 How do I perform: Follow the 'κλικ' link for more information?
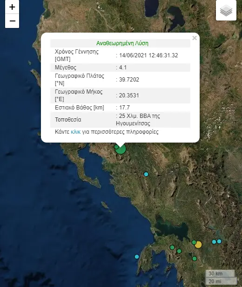tap(75, 132)
